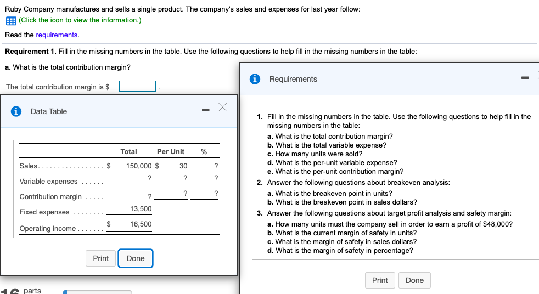The width and height of the screenshot is (539, 294).
Task: Click the % column header
Action: [204, 151]
